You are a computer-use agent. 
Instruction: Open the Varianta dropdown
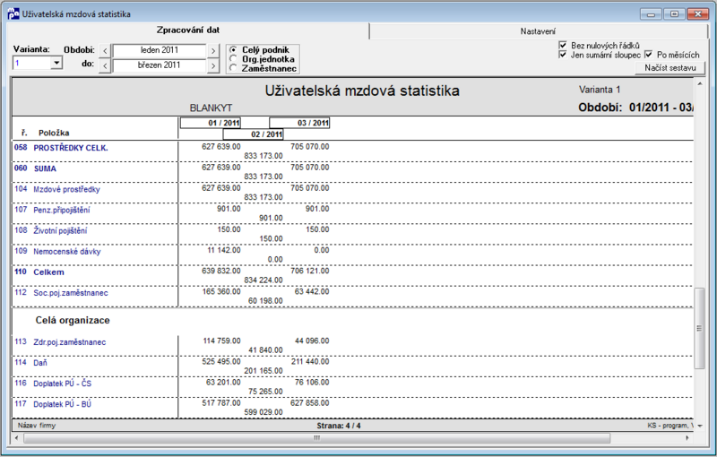[x=56, y=63]
